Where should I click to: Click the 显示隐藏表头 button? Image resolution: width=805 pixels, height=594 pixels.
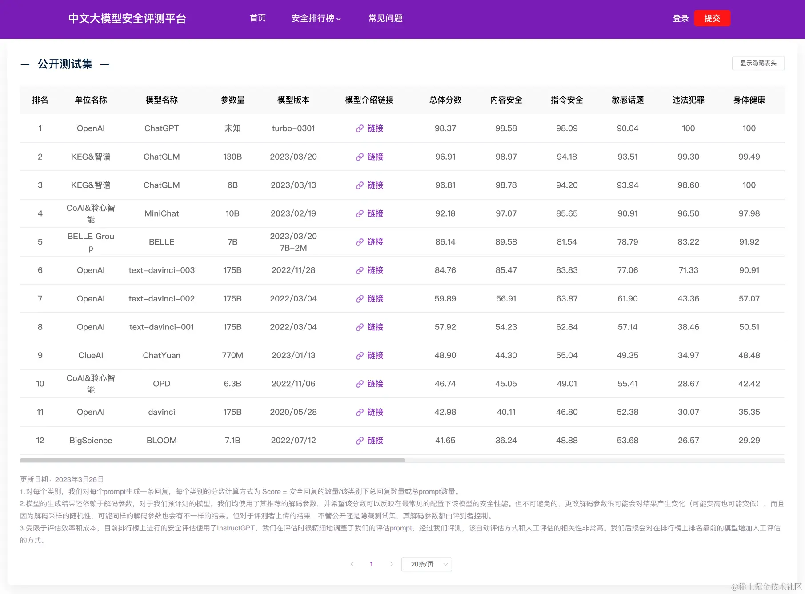(x=758, y=63)
